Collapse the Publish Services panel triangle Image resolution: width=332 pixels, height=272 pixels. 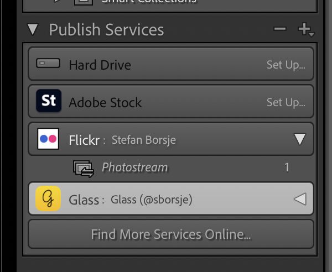pos(33,29)
